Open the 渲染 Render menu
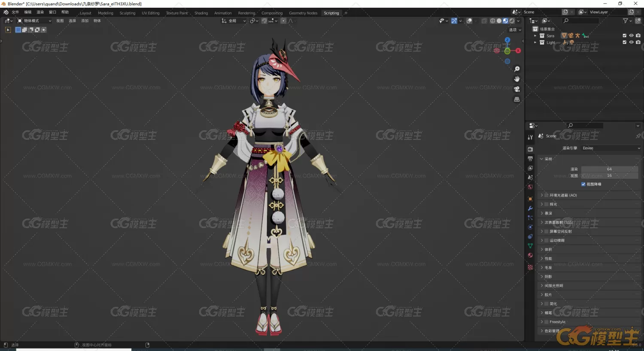Viewport: 644px width, 351px height. 40,12
